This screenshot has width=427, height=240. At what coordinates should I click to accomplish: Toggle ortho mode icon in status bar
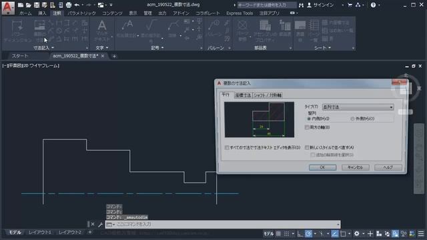point(300,233)
